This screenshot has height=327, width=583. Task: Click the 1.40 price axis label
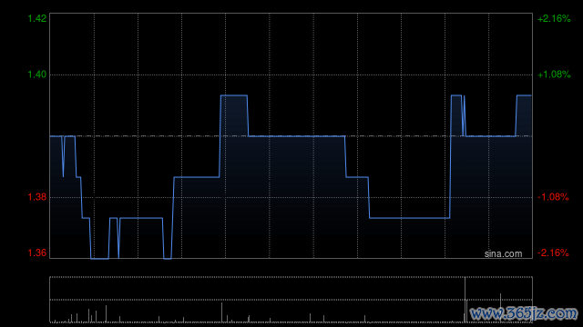click(x=37, y=74)
